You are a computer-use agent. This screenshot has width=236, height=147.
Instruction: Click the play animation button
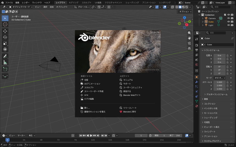[x=91, y=136]
